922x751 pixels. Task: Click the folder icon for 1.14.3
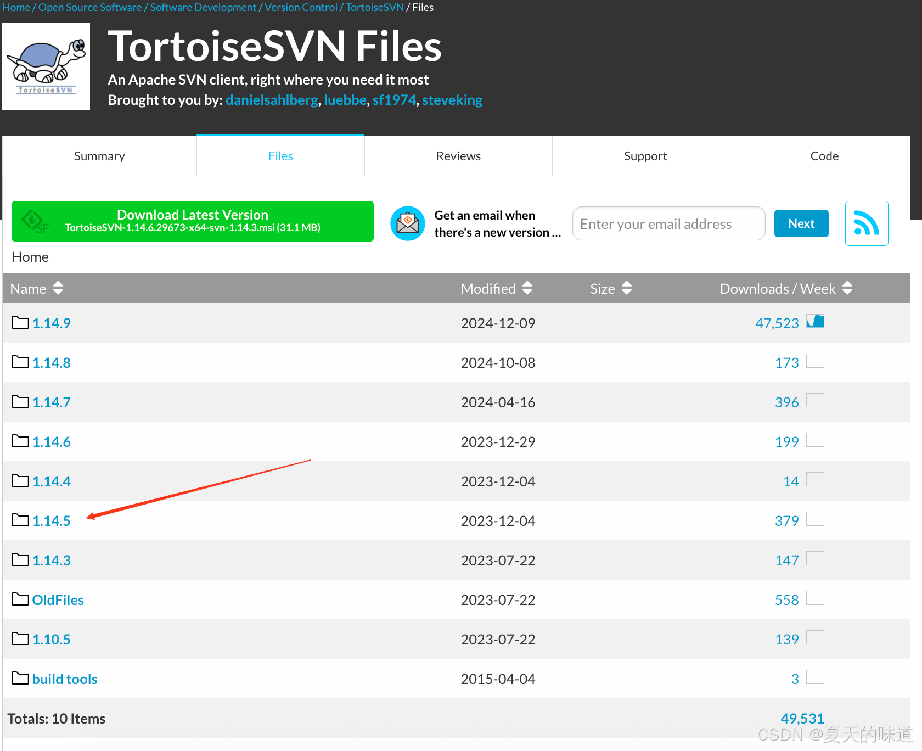click(x=20, y=559)
